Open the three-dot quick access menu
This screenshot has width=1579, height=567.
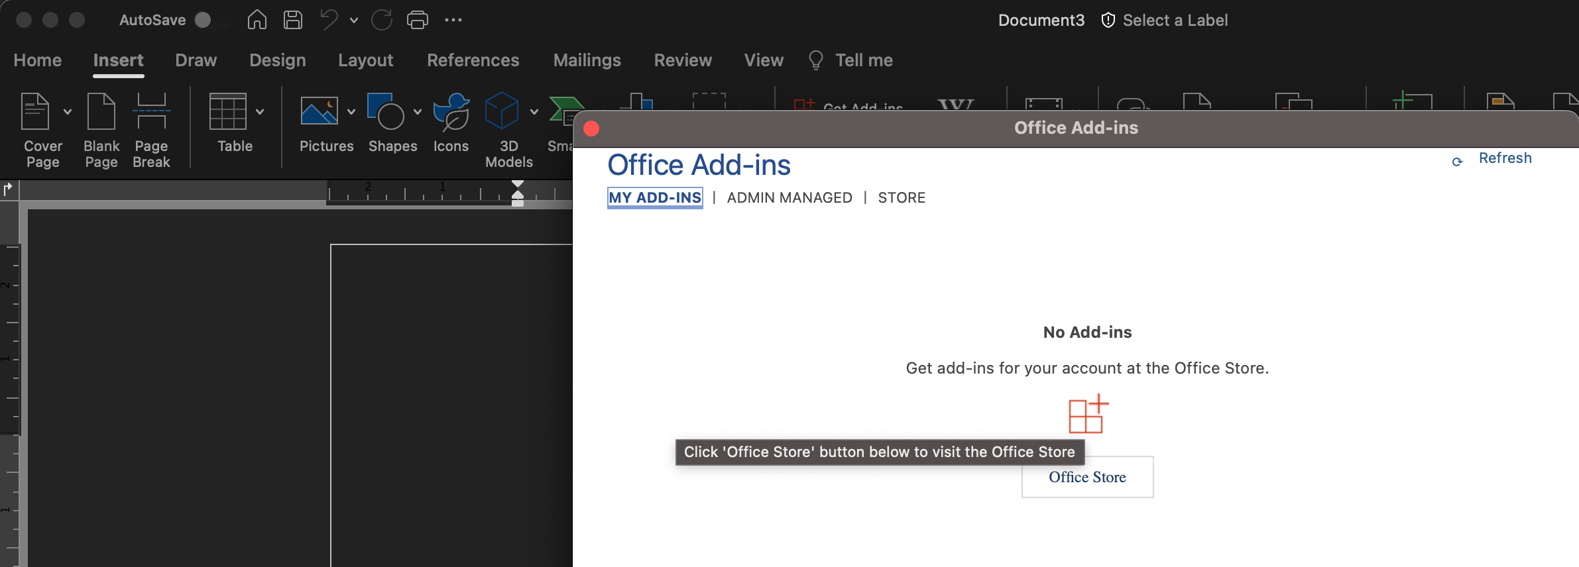453,20
